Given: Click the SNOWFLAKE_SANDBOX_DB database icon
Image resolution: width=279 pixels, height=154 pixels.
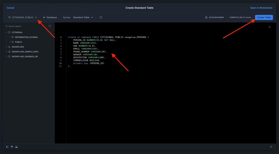Looking at the screenshot, I should click(x=9, y=56).
